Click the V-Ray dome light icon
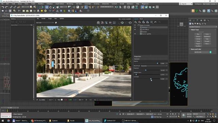 [27, 11]
